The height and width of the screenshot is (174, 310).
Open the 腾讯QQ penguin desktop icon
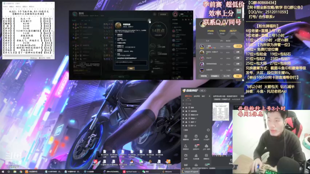tap(132, 162)
